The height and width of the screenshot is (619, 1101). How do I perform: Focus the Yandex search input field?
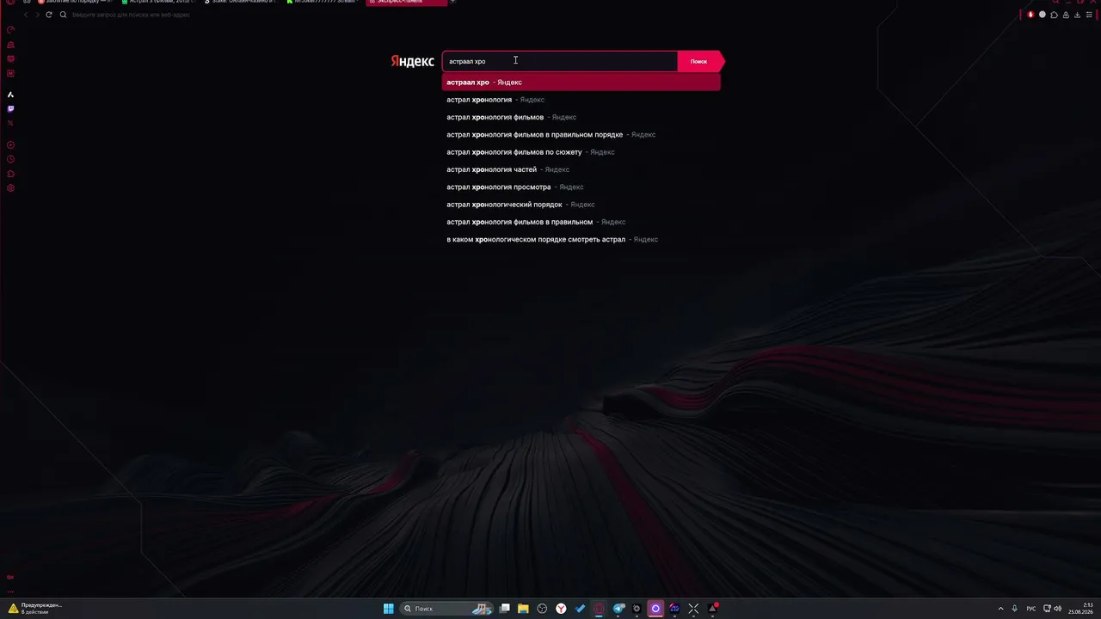click(x=560, y=61)
